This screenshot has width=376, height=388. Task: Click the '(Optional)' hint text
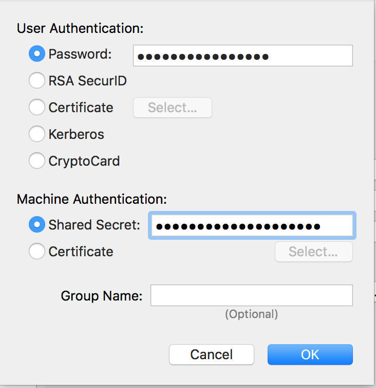point(251,314)
